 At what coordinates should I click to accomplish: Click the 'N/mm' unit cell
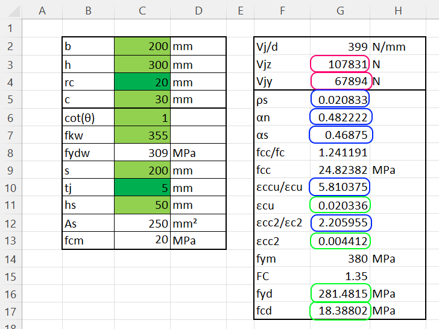397,46
